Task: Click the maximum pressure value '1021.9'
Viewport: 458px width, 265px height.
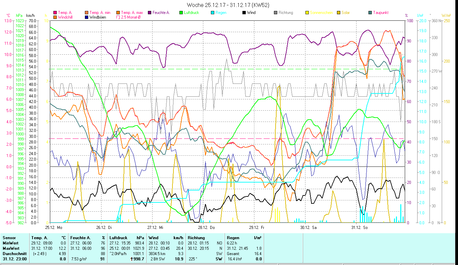Action: (x=138, y=248)
